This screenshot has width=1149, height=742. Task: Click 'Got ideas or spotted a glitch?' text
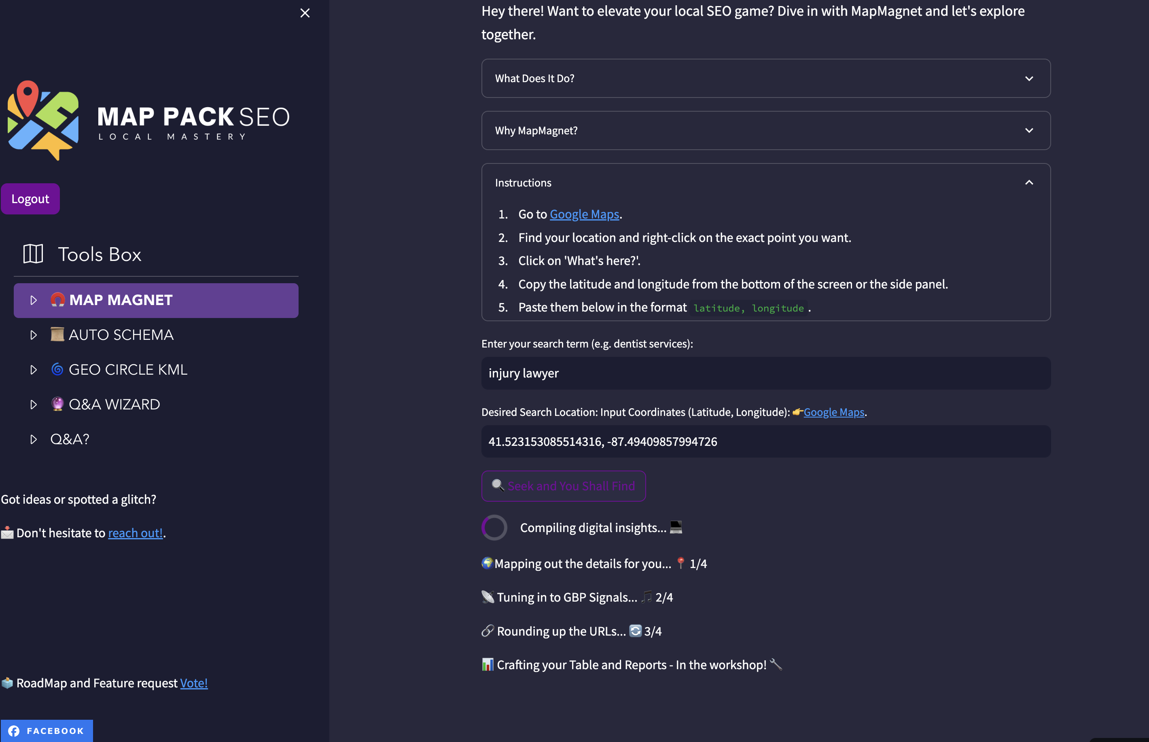point(78,499)
